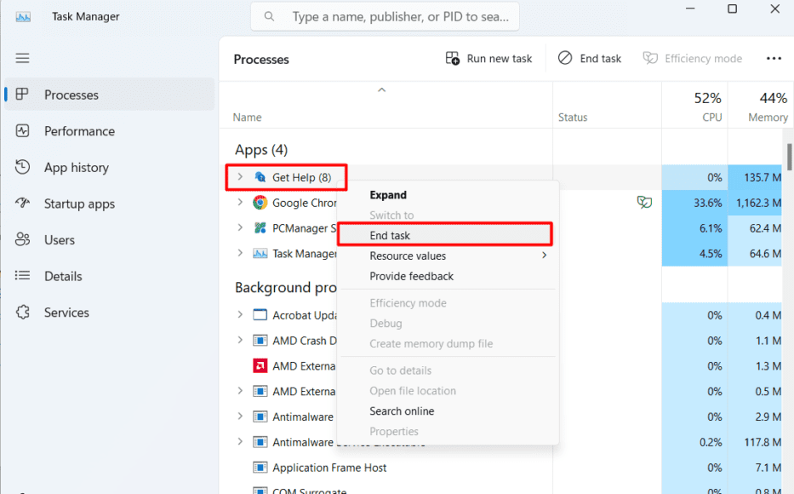The width and height of the screenshot is (794, 494).
Task: Switch to Startup apps page
Action: click(110, 204)
